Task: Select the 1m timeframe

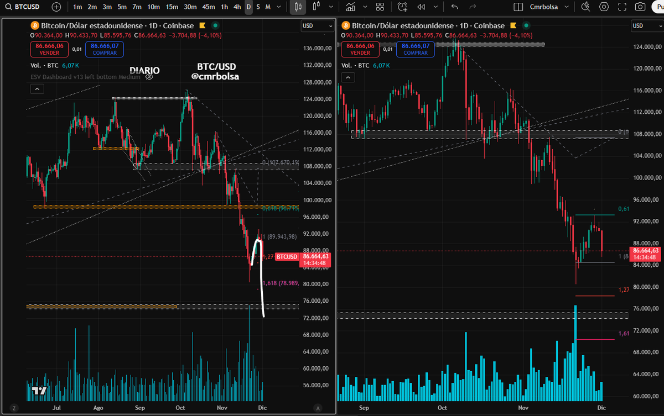Action: (x=77, y=7)
